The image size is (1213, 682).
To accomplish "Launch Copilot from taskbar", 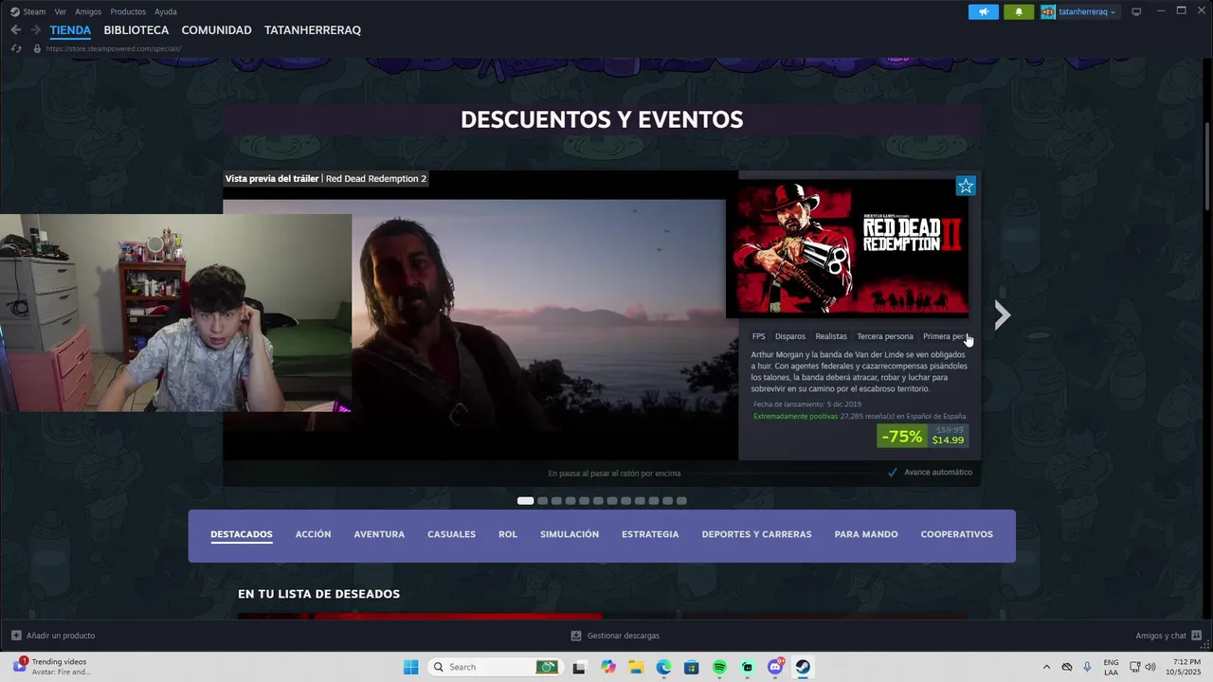I will pyautogui.click(x=608, y=667).
